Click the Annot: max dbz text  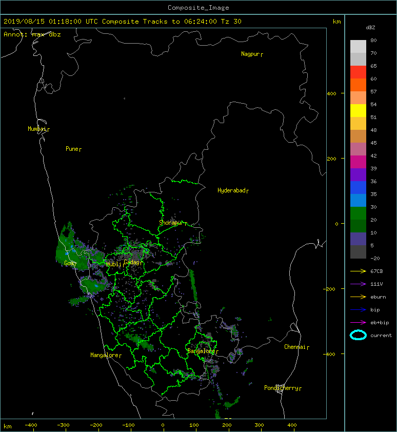pyautogui.click(x=32, y=34)
